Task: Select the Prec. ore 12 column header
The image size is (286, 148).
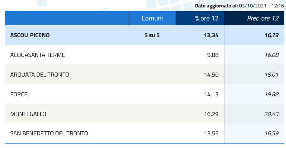Action: point(254,18)
